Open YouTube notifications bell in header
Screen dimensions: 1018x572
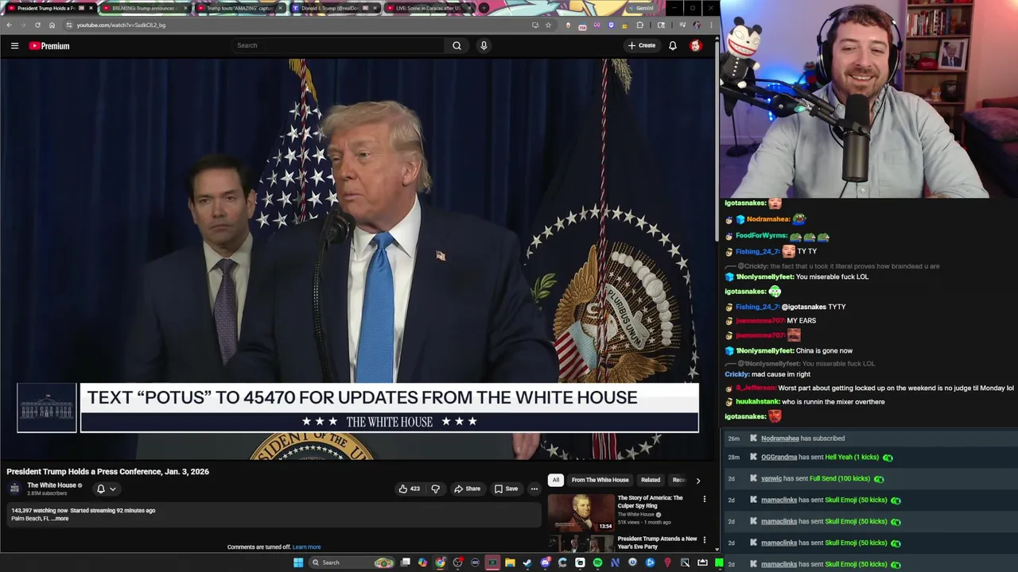pyautogui.click(x=673, y=46)
